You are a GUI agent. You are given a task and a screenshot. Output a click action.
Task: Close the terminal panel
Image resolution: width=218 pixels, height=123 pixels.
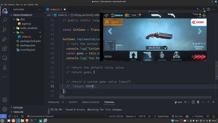pyautogui.click(x=214, y=102)
